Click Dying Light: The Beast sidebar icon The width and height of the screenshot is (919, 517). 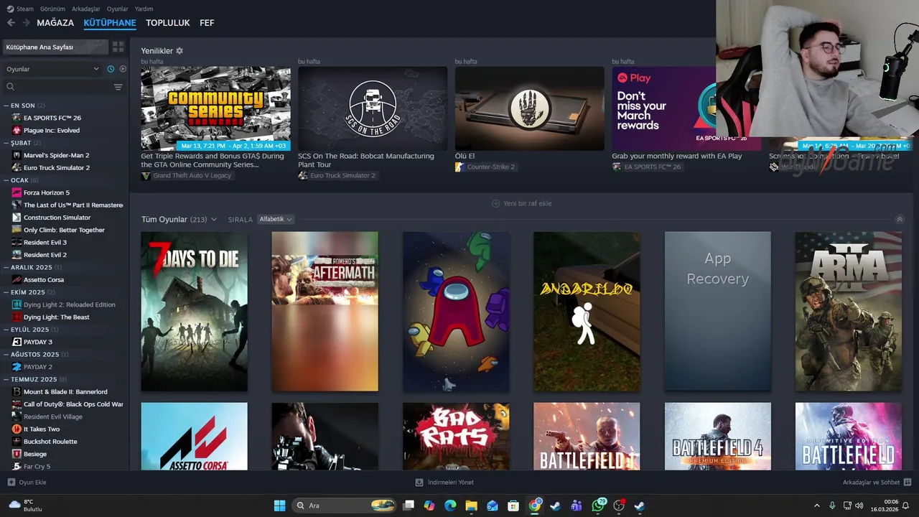(x=17, y=317)
